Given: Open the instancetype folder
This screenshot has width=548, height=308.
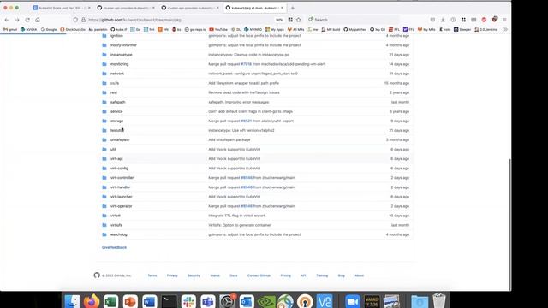Looking at the screenshot, I should [x=122, y=55].
